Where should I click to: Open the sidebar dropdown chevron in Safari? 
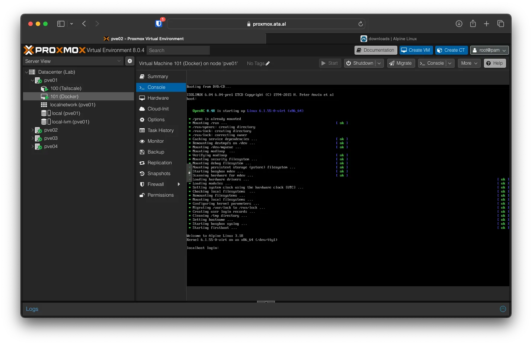click(71, 24)
